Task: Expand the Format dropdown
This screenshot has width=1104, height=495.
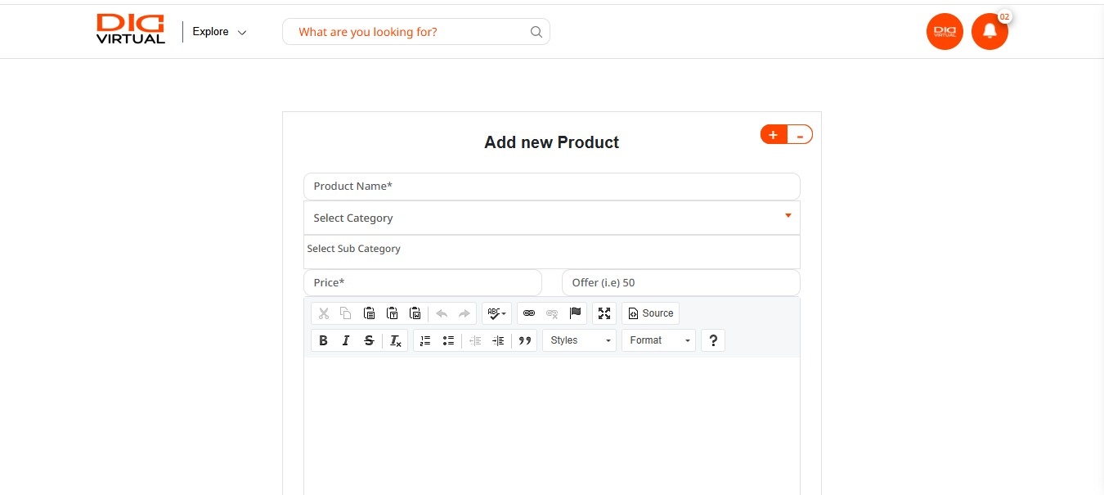Action: click(658, 340)
